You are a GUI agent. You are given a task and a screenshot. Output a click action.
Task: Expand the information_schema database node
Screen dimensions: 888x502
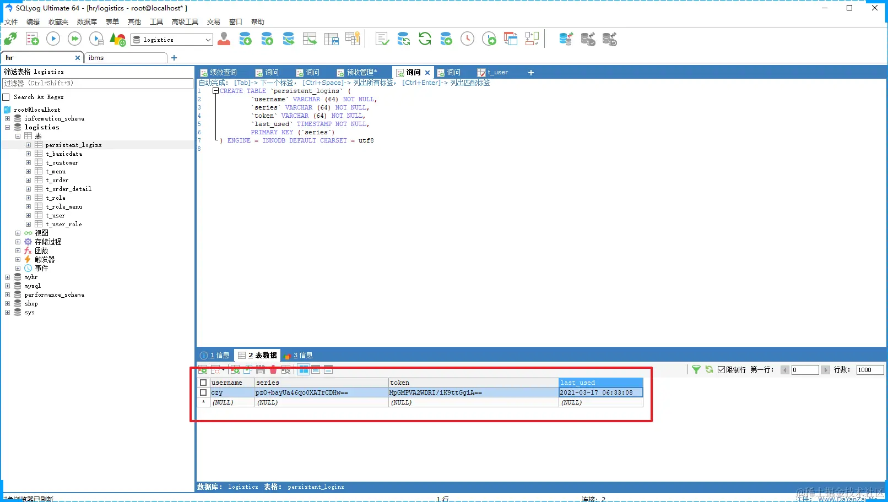pyautogui.click(x=7, y=118)
